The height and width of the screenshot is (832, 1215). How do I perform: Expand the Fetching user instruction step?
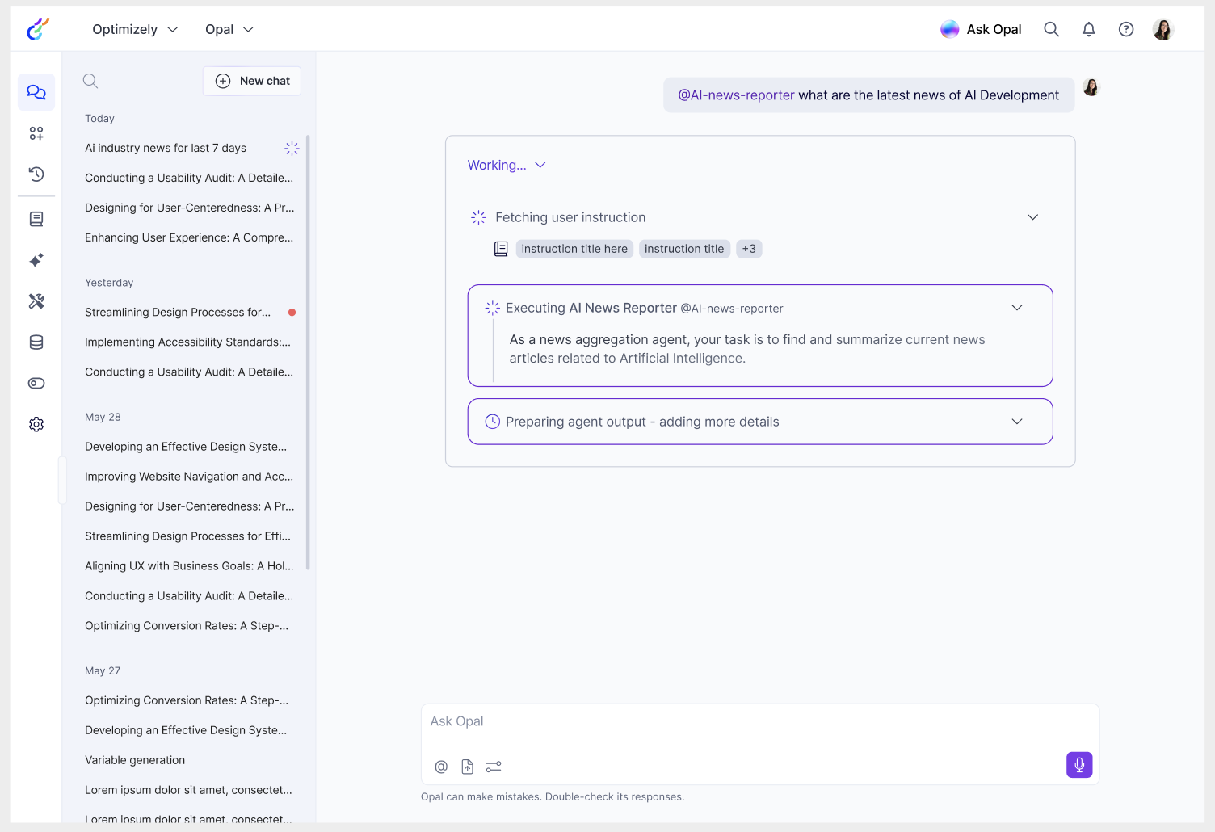click(1032, 217)
